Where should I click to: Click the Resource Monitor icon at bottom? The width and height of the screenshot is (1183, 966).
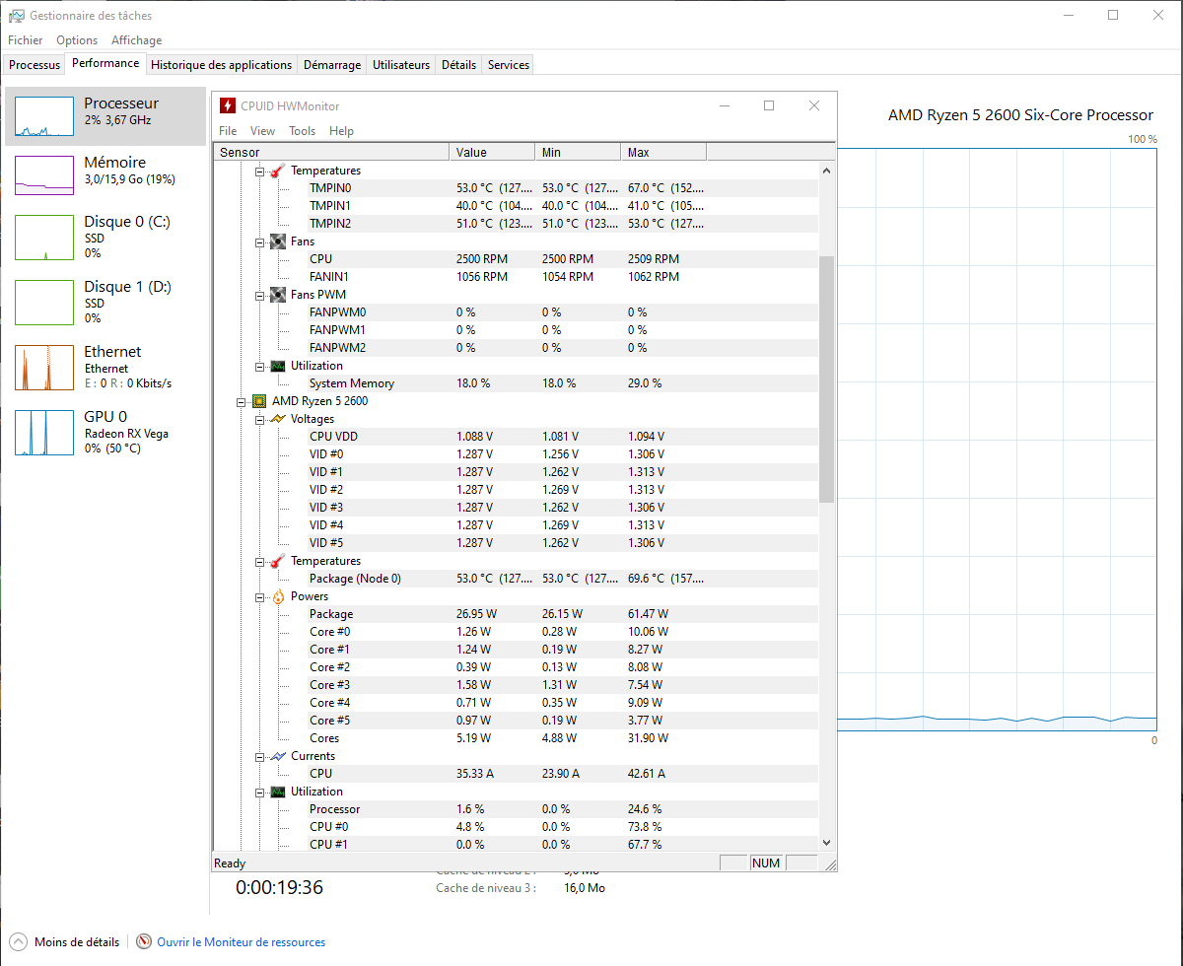pyautogui.click(x=144, y=942)
